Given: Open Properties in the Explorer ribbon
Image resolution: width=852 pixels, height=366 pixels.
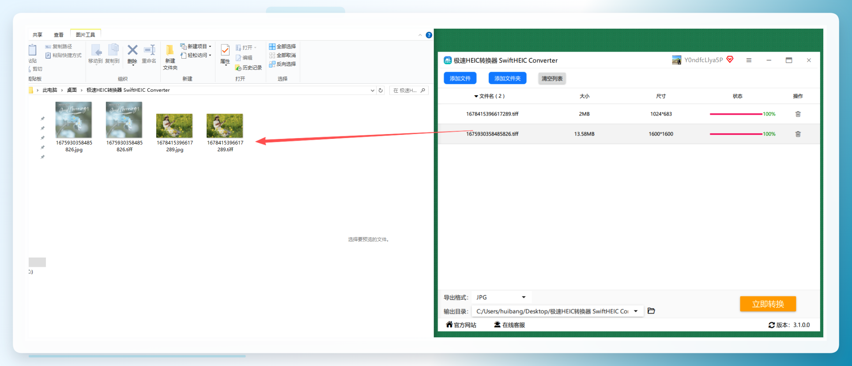Looking at the screenshot, I should [x=225, y=54].
